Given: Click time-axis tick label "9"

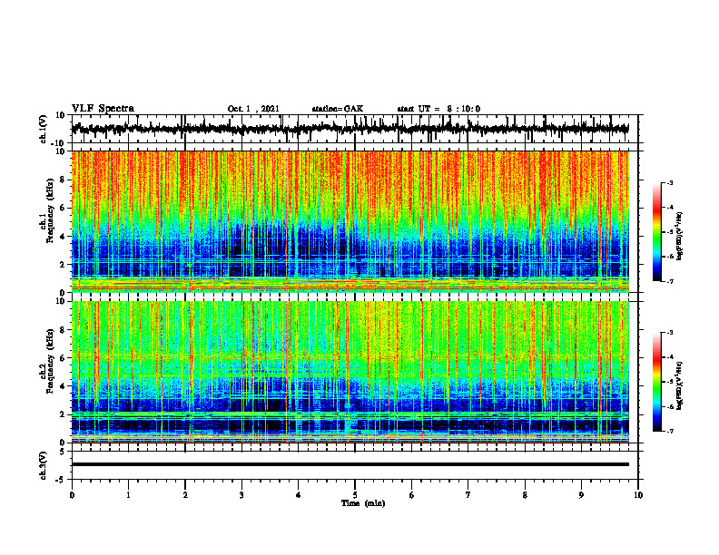Looking at the screenshot, I should pos(581,495).
